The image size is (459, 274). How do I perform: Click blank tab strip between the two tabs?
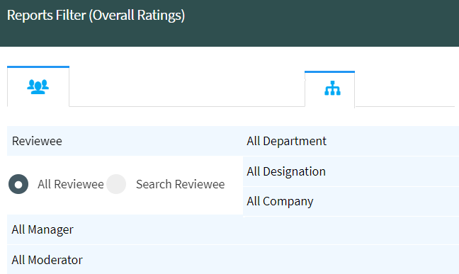(x=187, y=88)
